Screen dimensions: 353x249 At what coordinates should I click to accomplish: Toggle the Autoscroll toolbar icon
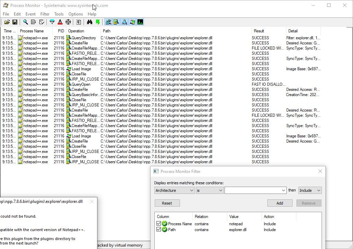pos(34,22)
